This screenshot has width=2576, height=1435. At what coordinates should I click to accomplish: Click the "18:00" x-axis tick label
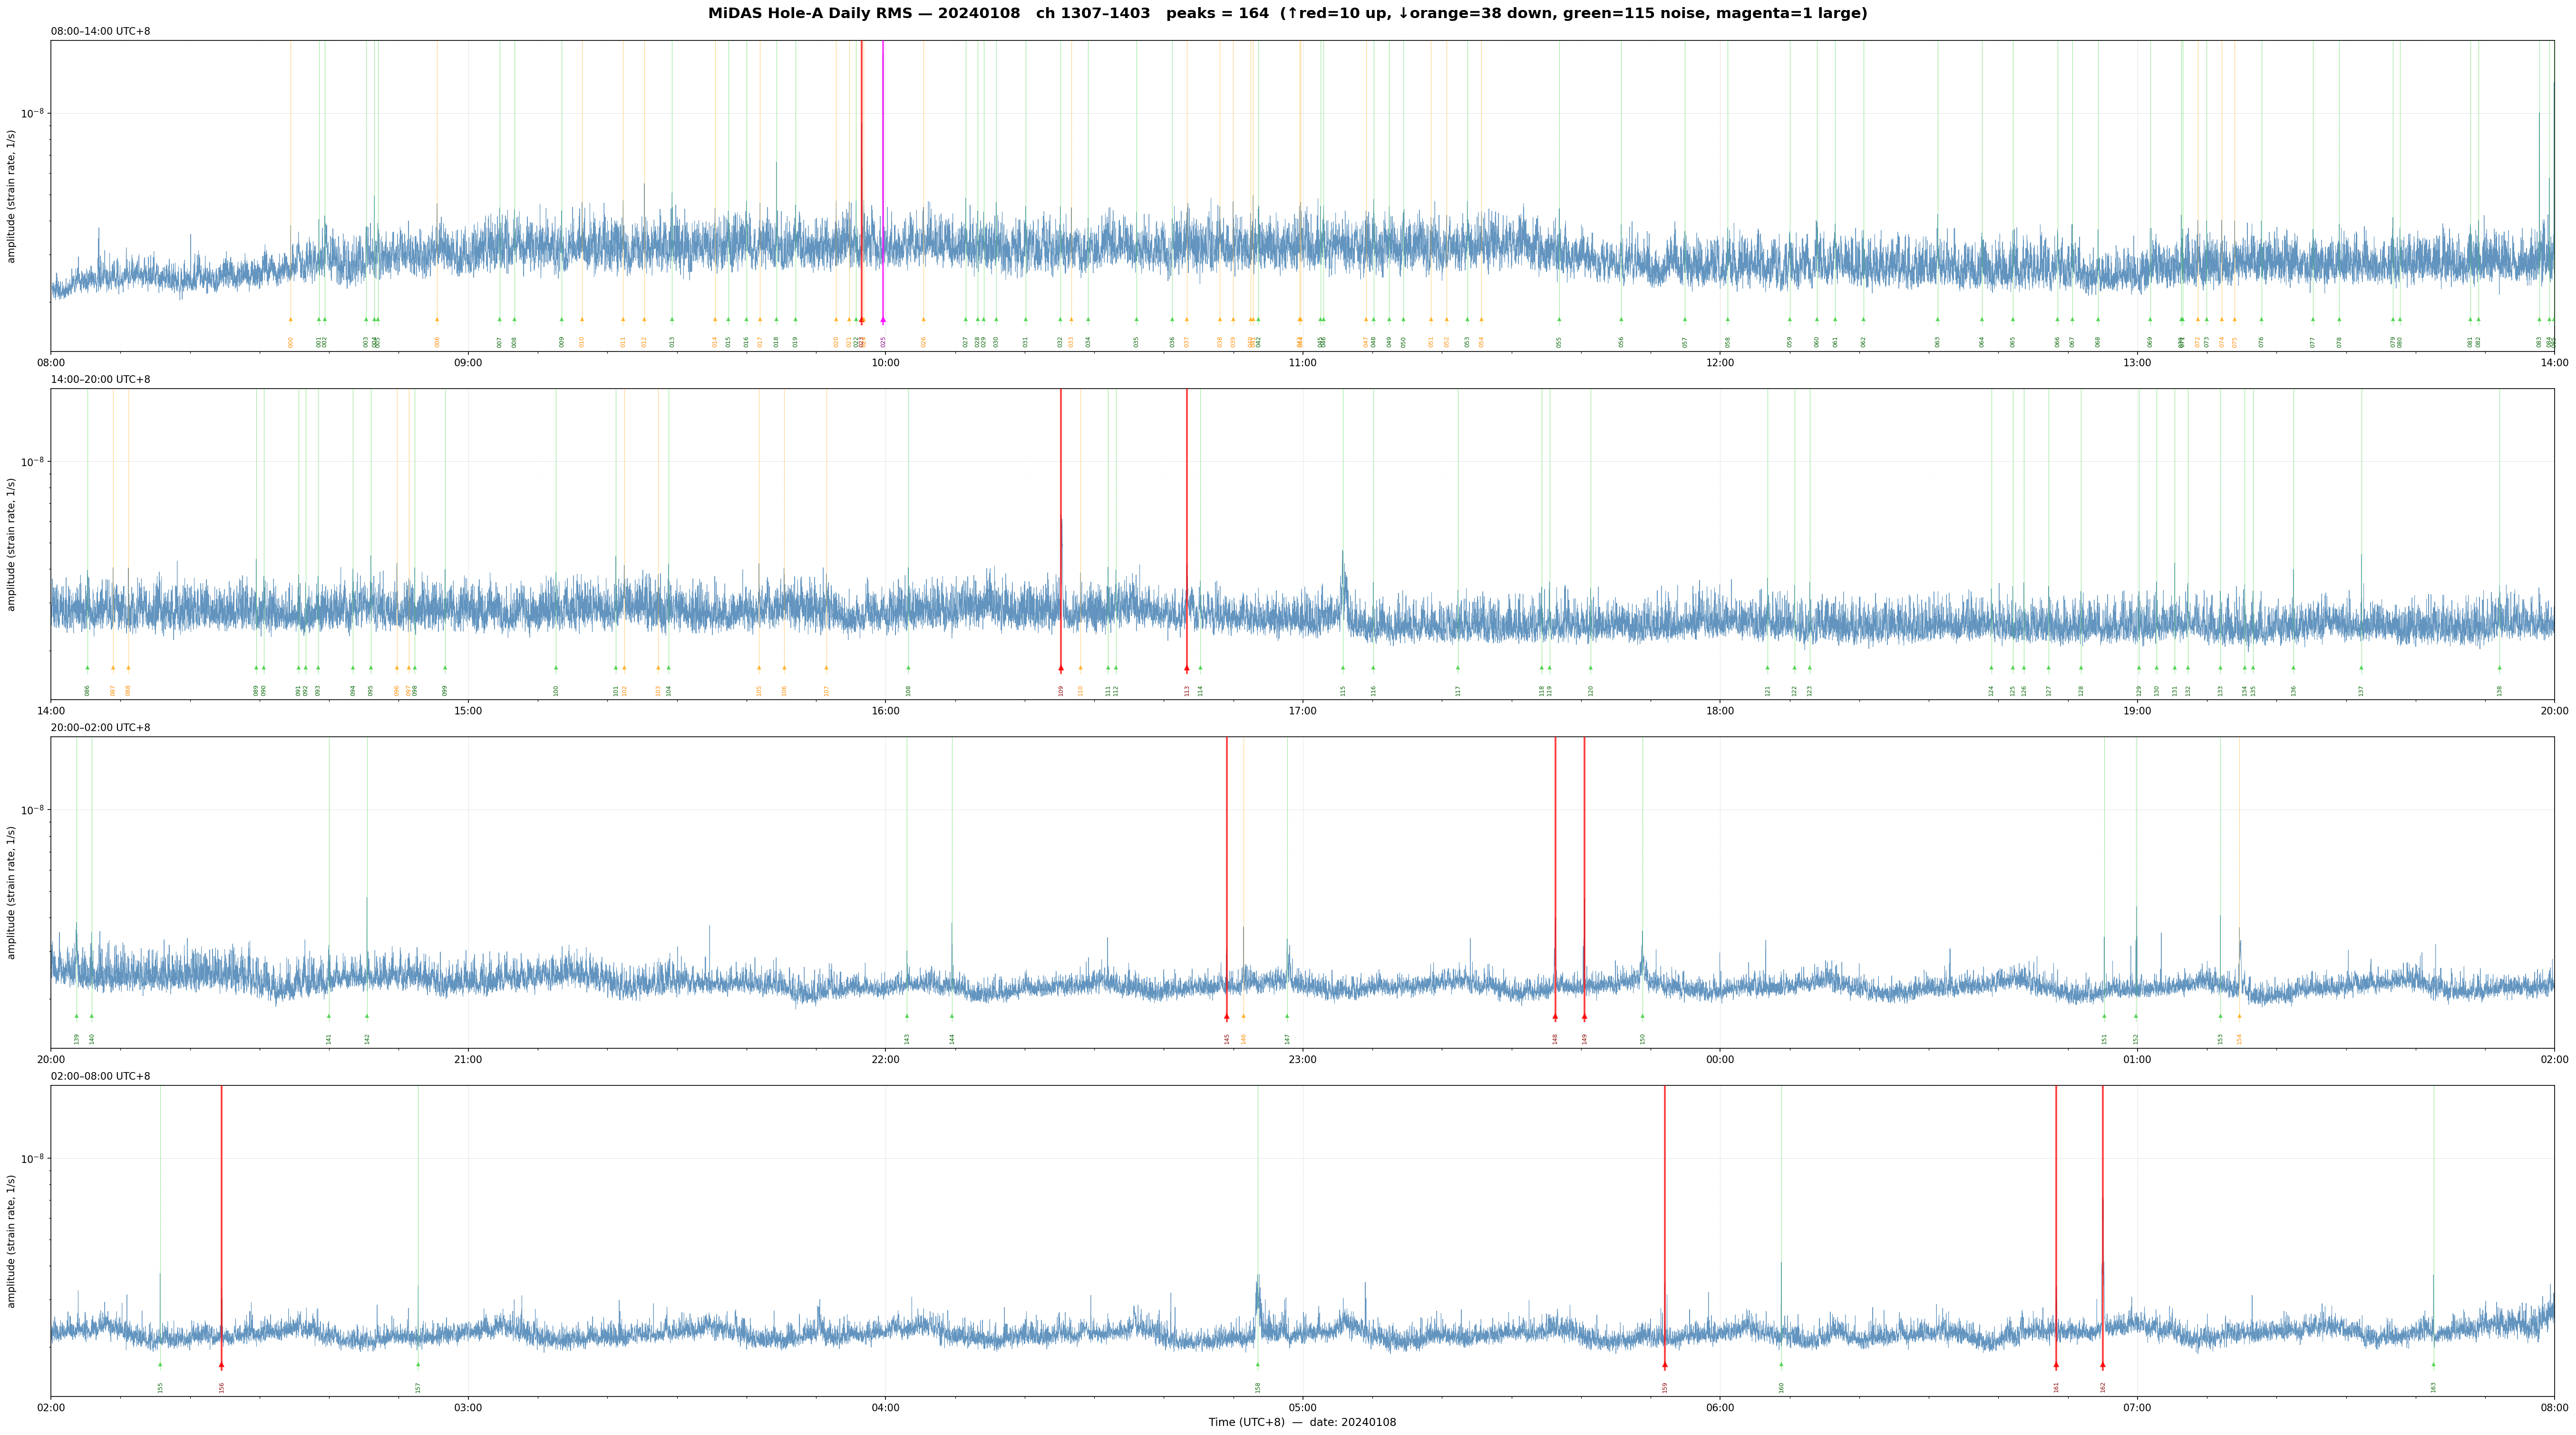(x=1720, y=711)
